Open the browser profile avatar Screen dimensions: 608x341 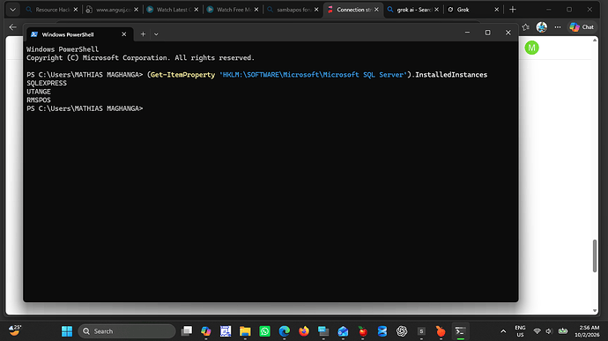(x=541, y=27)
